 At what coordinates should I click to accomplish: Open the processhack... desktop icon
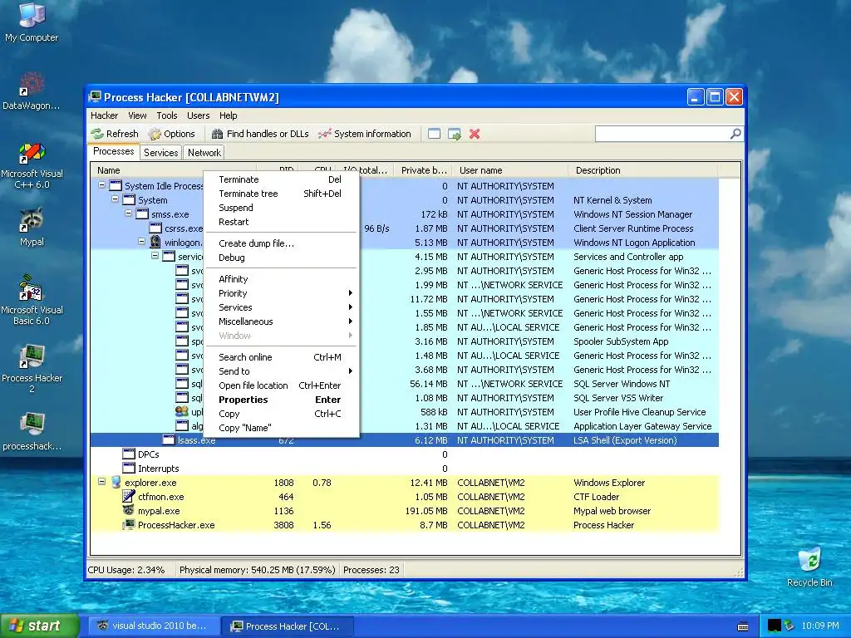point(32,432)
